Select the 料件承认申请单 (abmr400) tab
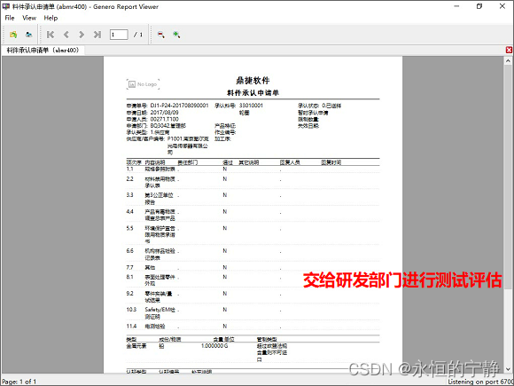 43,51
